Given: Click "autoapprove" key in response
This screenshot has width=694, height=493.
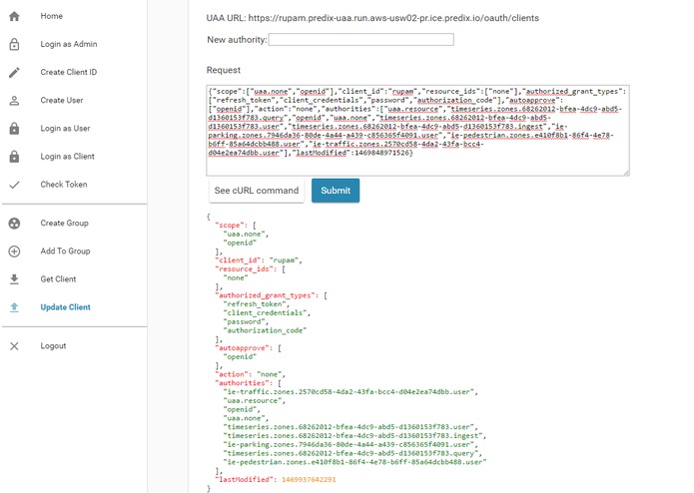Looking at the screenshot, I should [x=244, y=348].
